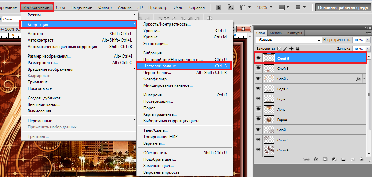
Task: Click the Заливка 100% value field
Action: 359,49
